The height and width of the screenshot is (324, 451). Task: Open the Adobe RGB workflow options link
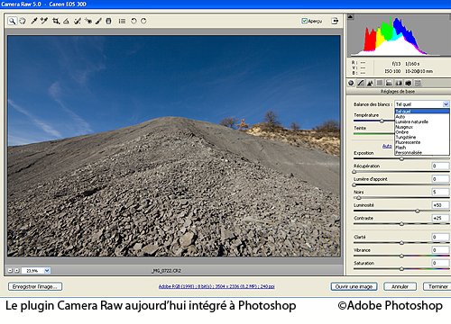tap(216, 286)
